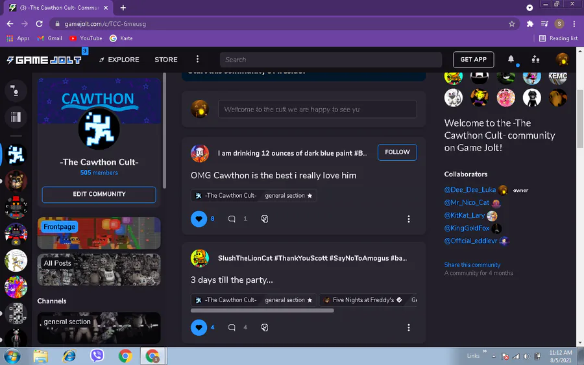Open the Windows Start menu
Viewport: 584px width, 365px height.
pyautogui.click(x=12, y=357)
